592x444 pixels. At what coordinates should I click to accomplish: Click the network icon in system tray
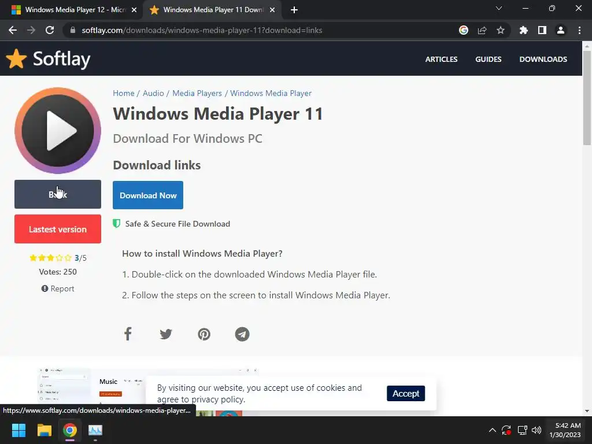point(522,430)
